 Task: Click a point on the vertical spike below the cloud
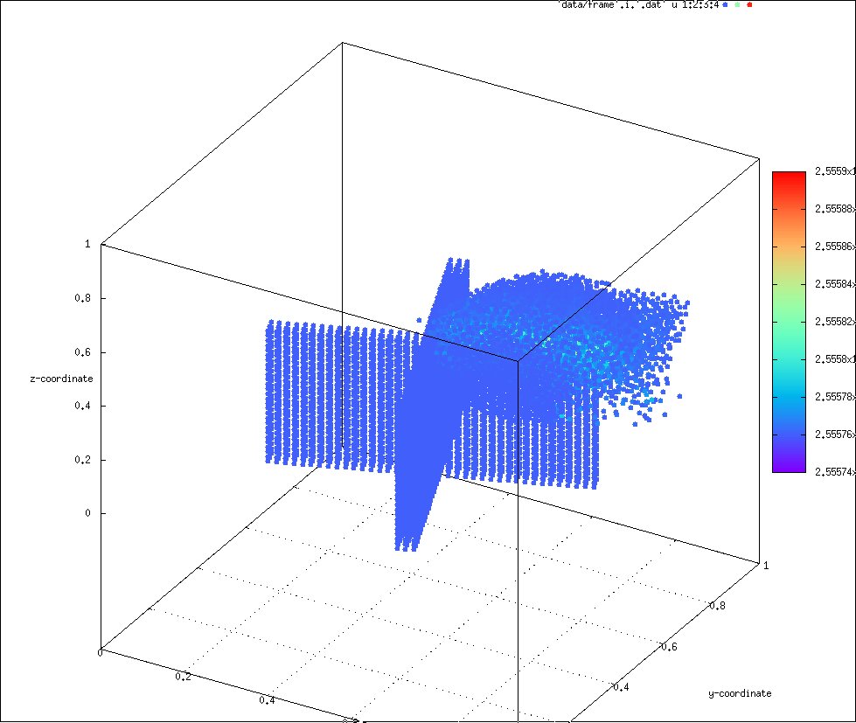(411, 525)
